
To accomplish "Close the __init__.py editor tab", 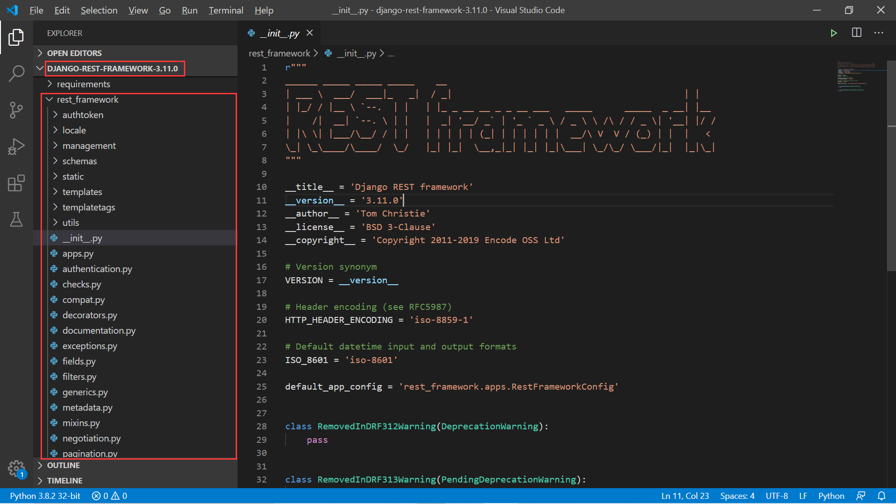I will [x=309, y=33].
